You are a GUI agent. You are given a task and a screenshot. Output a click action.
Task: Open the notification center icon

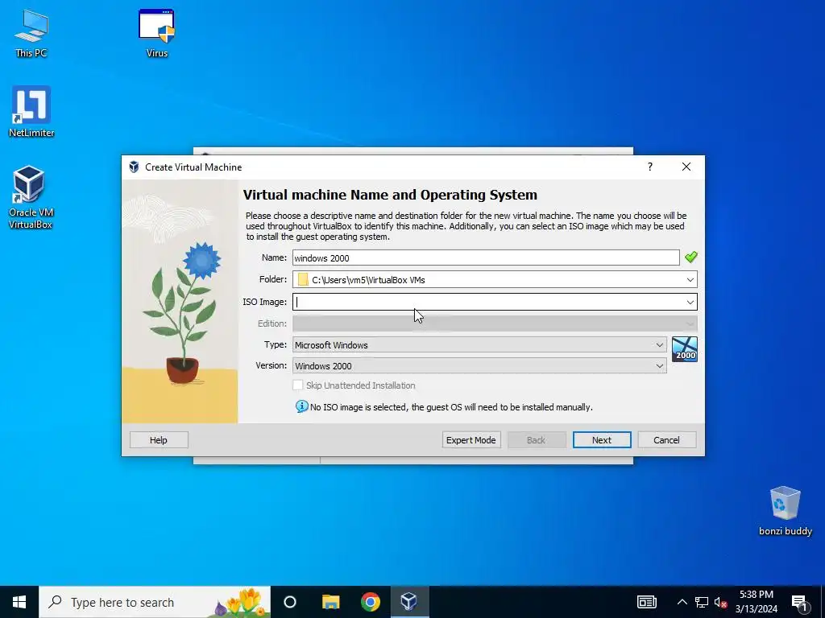[799, 602]
